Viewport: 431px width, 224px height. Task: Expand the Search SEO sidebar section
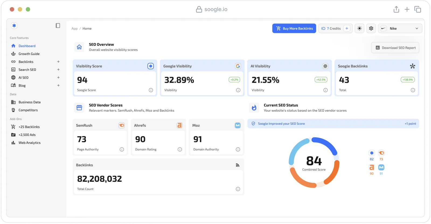click(x=58, y=69)
